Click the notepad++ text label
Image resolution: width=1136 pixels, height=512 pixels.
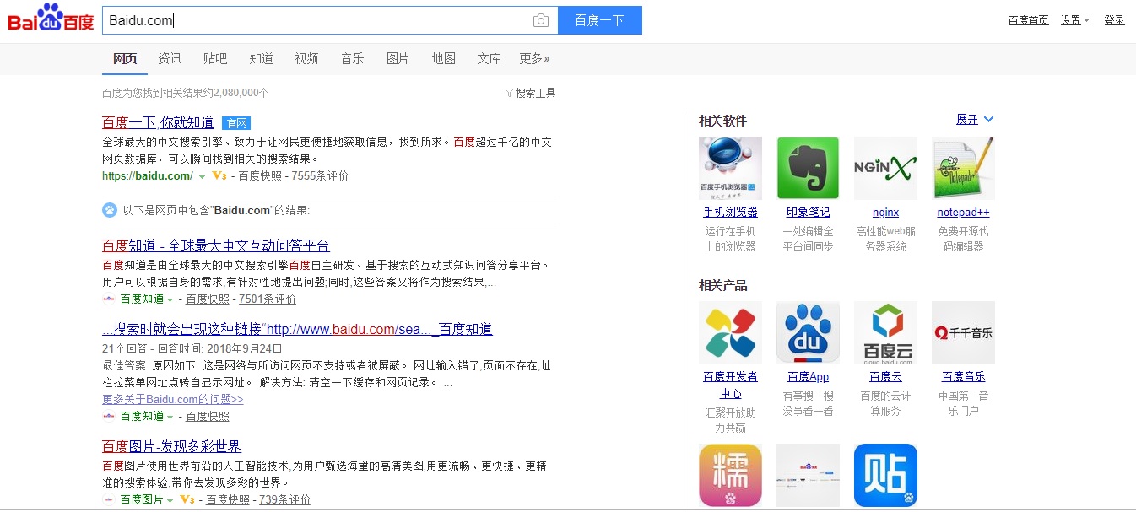click(x=963, y=213)
